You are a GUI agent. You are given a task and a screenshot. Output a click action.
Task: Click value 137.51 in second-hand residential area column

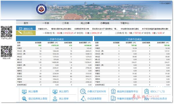(134, 51)
